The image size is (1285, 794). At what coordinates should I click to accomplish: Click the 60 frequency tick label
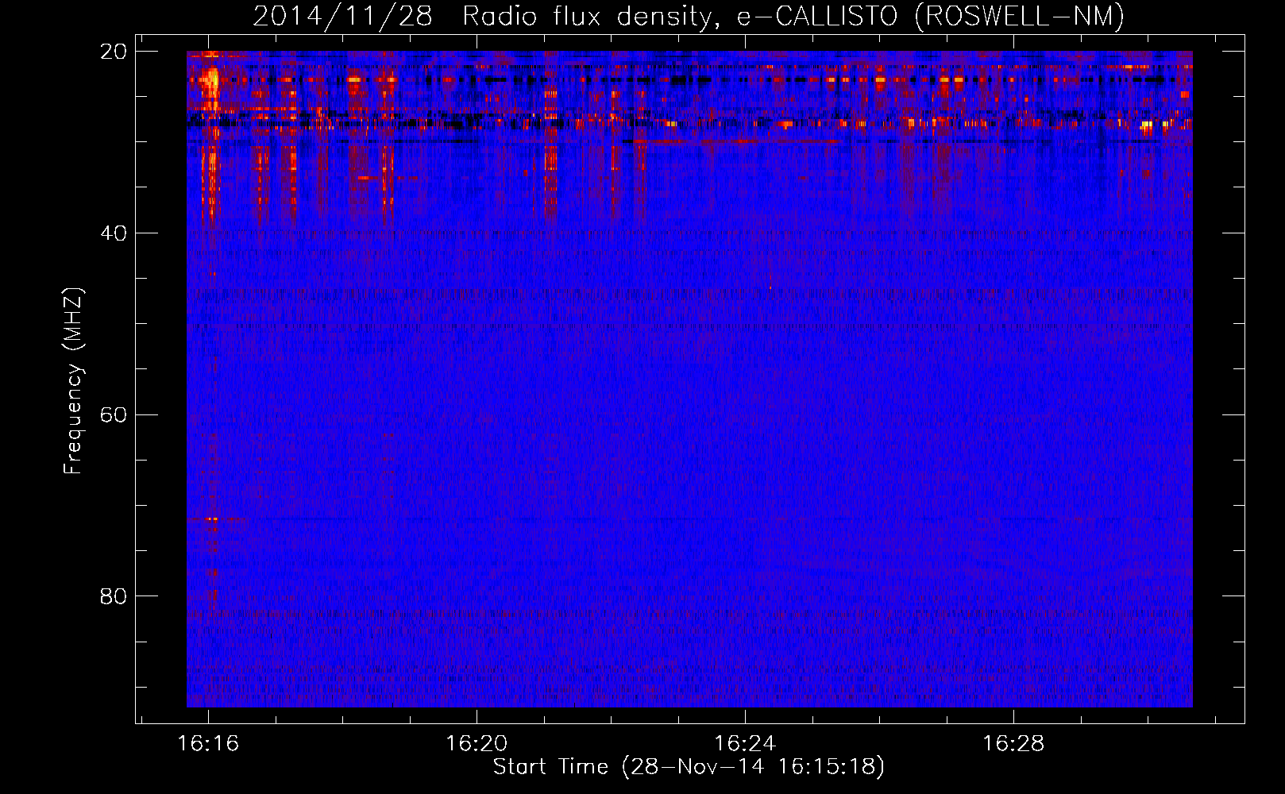coord(114,415)
